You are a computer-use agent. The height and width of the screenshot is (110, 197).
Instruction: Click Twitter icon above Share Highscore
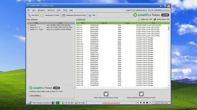[x=106, y=94]
